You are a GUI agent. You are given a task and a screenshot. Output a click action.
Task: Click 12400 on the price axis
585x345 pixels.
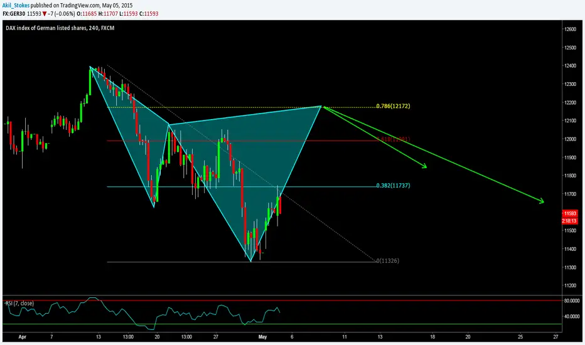point(569,66)
